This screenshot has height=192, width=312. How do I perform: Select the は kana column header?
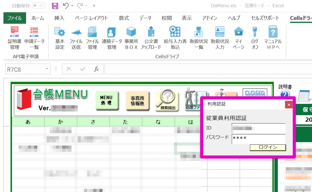coord(188,122)
